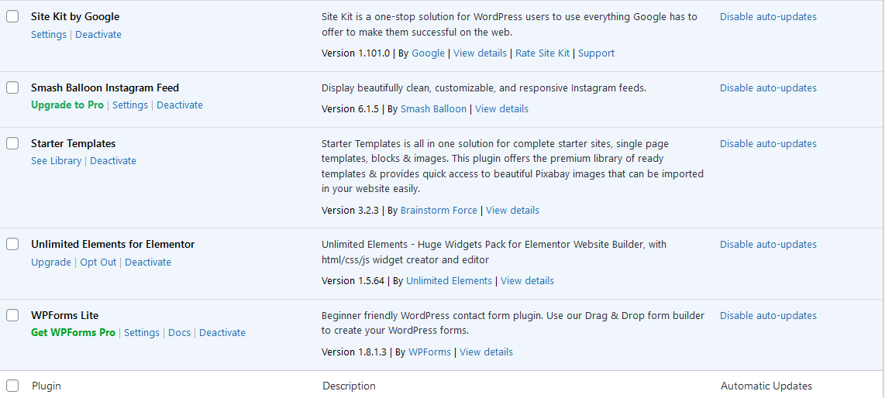Open the WPForms Lite Docs link
Viewport: 885px width, 398px height.
pyautogui.click(x=180, y=333)
